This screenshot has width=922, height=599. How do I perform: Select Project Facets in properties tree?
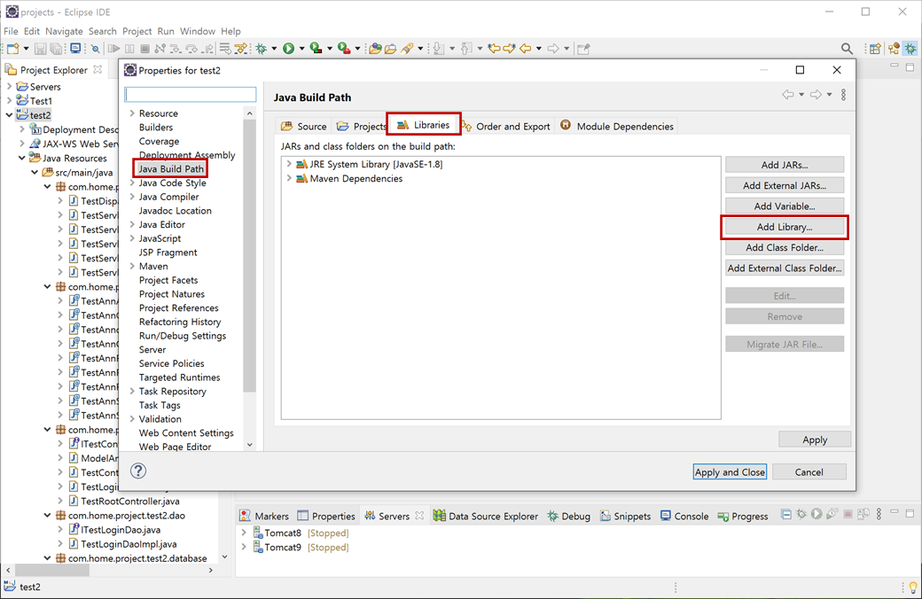(x=168, y=280)
